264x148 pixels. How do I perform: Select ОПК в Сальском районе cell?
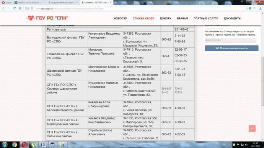[x=66, y=134]
